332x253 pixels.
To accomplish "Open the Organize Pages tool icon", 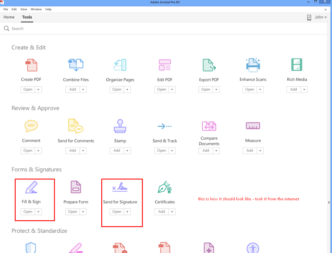I will pos(120,65).
